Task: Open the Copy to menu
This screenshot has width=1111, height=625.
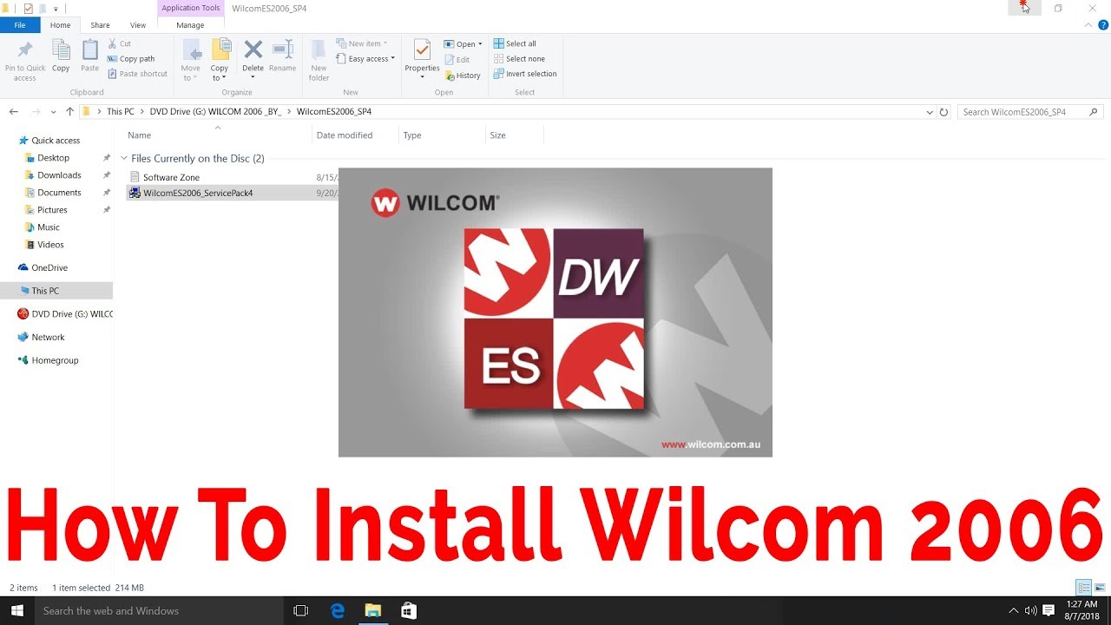Action: 220,61
